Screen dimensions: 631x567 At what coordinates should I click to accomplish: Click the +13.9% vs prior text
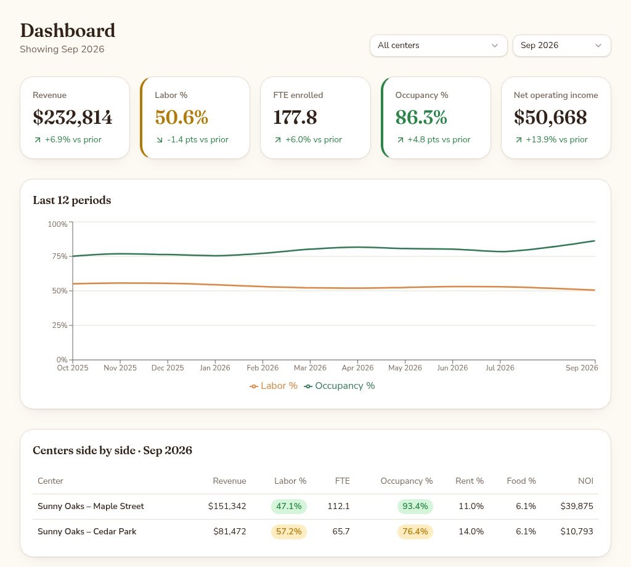[x=556, y=140]
